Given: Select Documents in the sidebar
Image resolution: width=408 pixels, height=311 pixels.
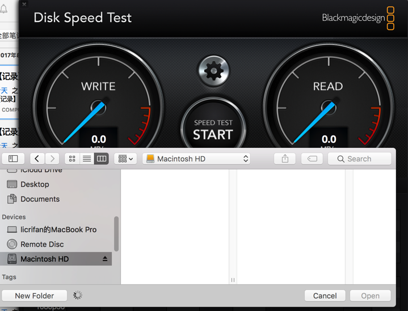Looking at the screenshot, I should [40, 199].
